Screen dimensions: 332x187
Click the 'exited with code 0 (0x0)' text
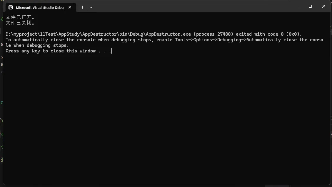tap(269, 34)
